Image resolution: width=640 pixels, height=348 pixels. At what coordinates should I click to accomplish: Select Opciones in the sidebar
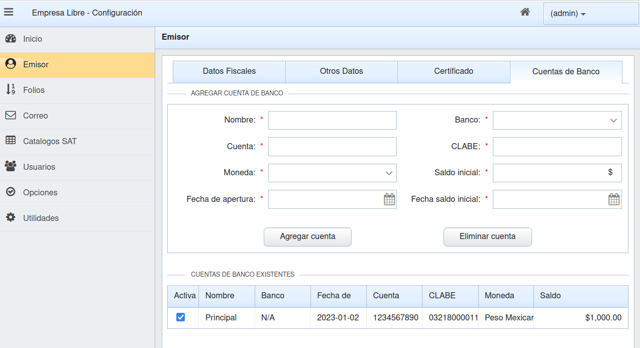pos(40,192)
